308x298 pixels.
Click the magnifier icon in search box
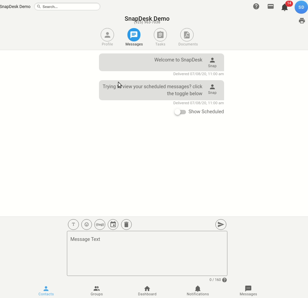pyautogui.click(x=39, y=6)
